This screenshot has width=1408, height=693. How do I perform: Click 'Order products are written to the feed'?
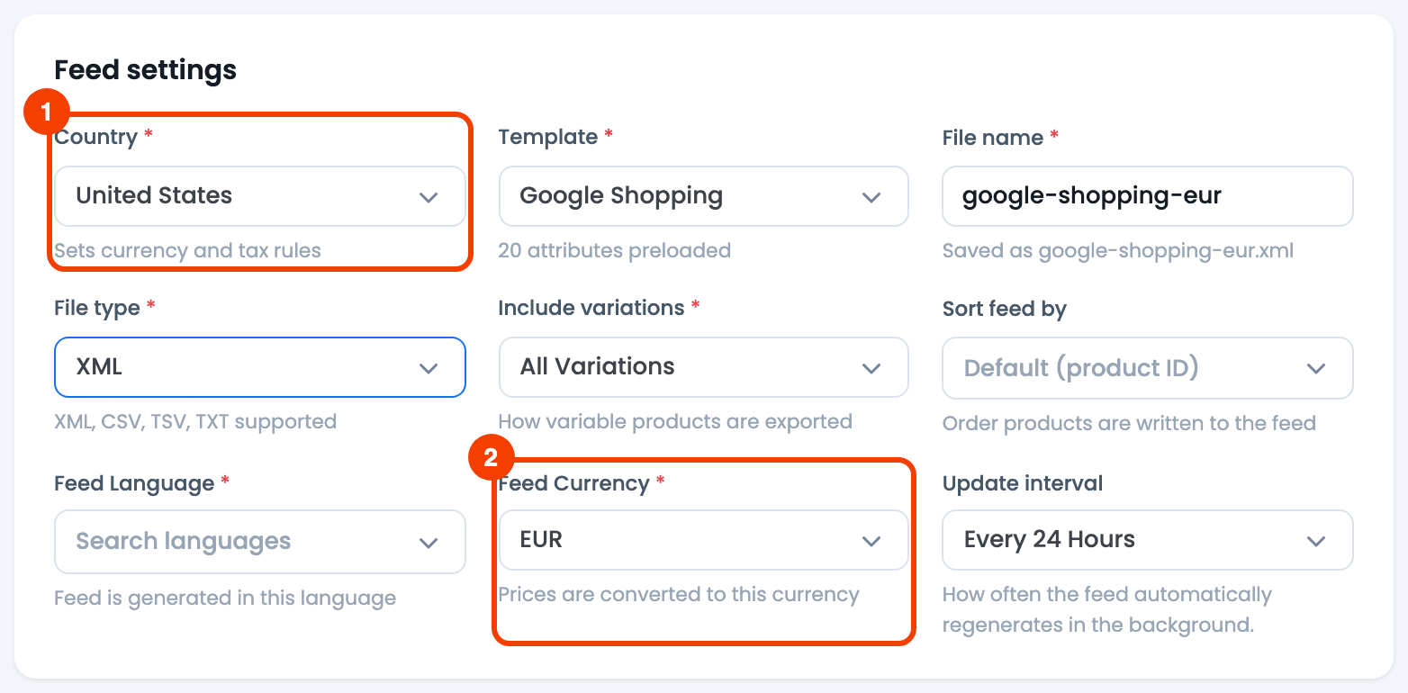(x=1129, y=423)
